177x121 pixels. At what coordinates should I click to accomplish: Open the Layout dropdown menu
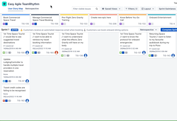(148, 9)
